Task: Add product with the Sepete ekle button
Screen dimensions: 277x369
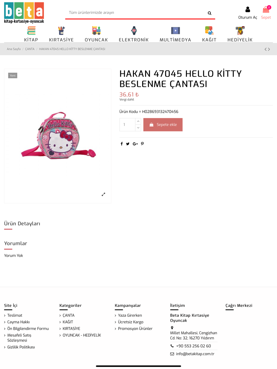Action: coord(163,125)
